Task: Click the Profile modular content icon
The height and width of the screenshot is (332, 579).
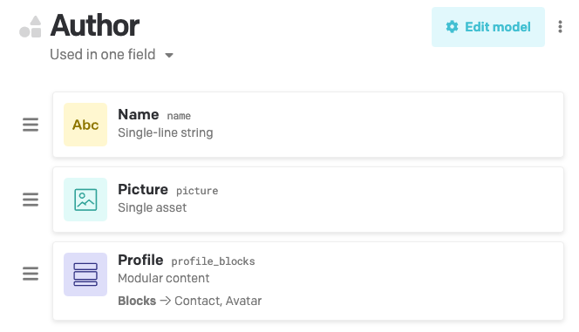Action: click(x=85, y=274)
